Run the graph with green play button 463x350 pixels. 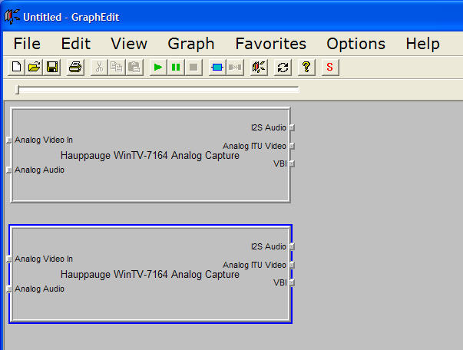tap(158, 68)
